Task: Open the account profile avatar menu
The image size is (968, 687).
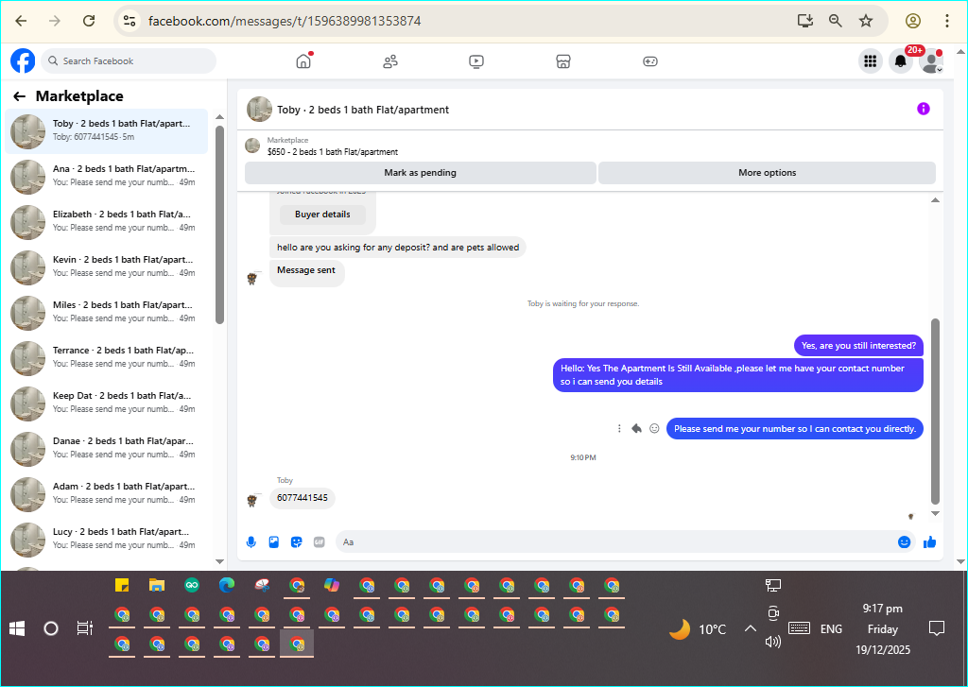Action: pos(931,61)
